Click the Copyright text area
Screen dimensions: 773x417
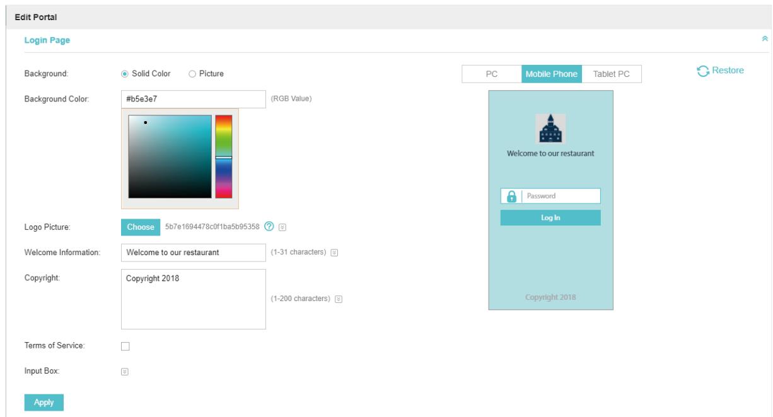194,299
